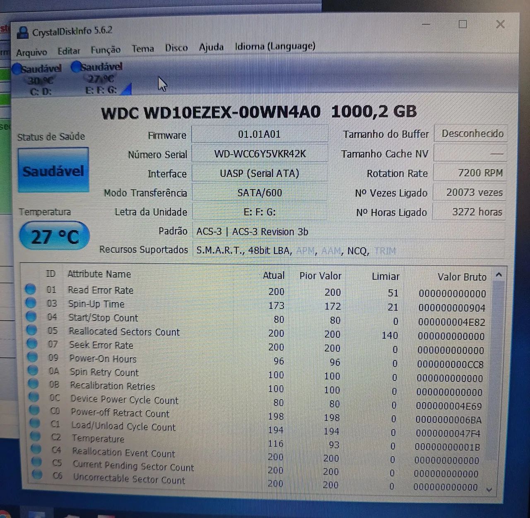This screenshot has height=518, width=530.
Task: Click the Valor Bruto column header
Action: point(462,277)
